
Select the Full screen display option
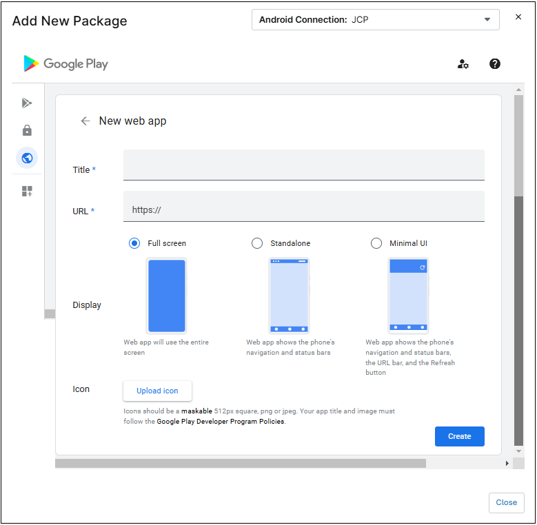(x=134, y=243)
